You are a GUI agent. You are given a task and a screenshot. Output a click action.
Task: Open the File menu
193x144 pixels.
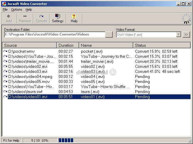click(5, 9)
